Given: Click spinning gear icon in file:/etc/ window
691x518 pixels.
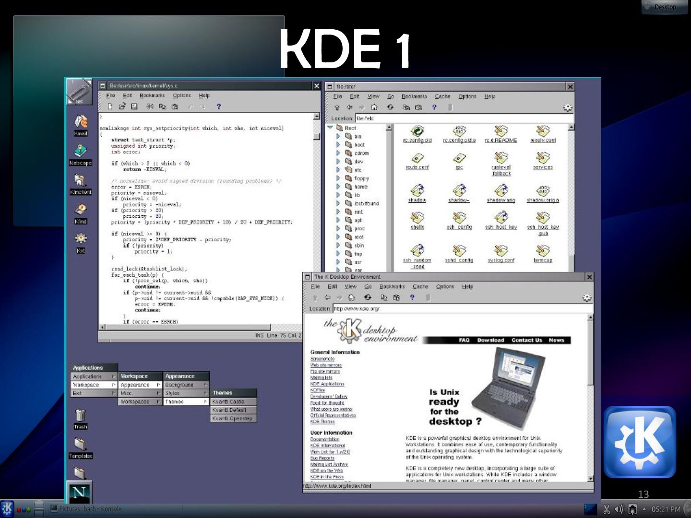Looking at the screenshot, I should click(568, 108).
